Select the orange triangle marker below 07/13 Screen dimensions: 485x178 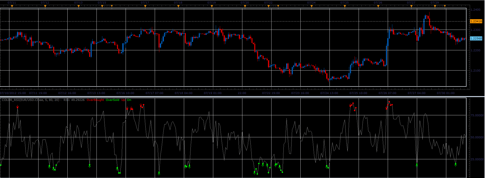79,6
